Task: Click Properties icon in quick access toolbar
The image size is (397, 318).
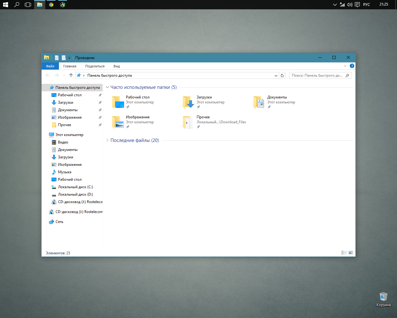Action: point(57,58)
